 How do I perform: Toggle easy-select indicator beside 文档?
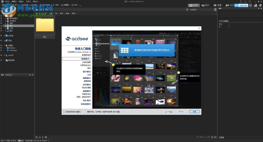pyautogui.click(x=1, y=28)
